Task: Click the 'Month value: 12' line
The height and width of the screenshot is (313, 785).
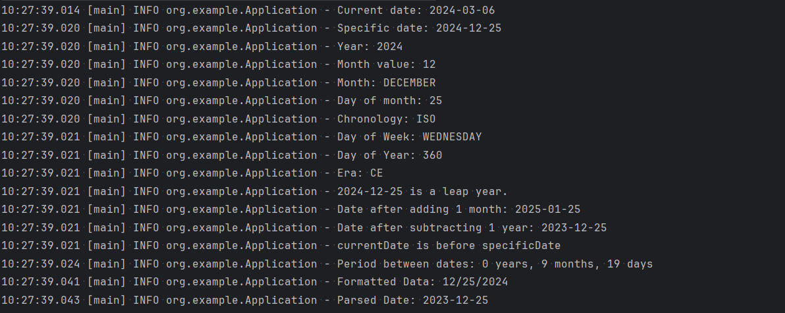Action: pos(386,65)
